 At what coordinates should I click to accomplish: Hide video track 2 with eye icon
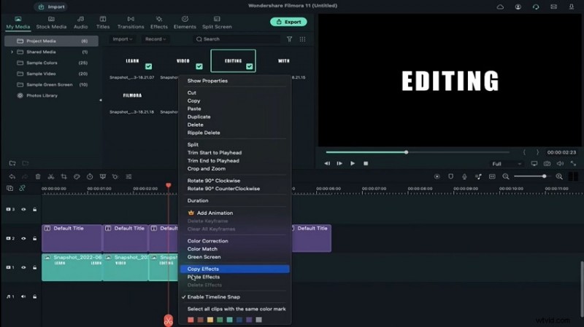(23, 239)
